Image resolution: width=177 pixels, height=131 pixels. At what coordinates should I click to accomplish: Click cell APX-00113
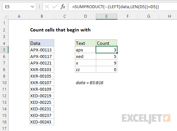pos(42,50)
